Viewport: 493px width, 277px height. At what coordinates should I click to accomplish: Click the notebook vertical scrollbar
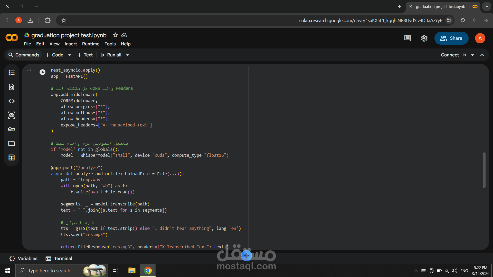tap(484, 170)
